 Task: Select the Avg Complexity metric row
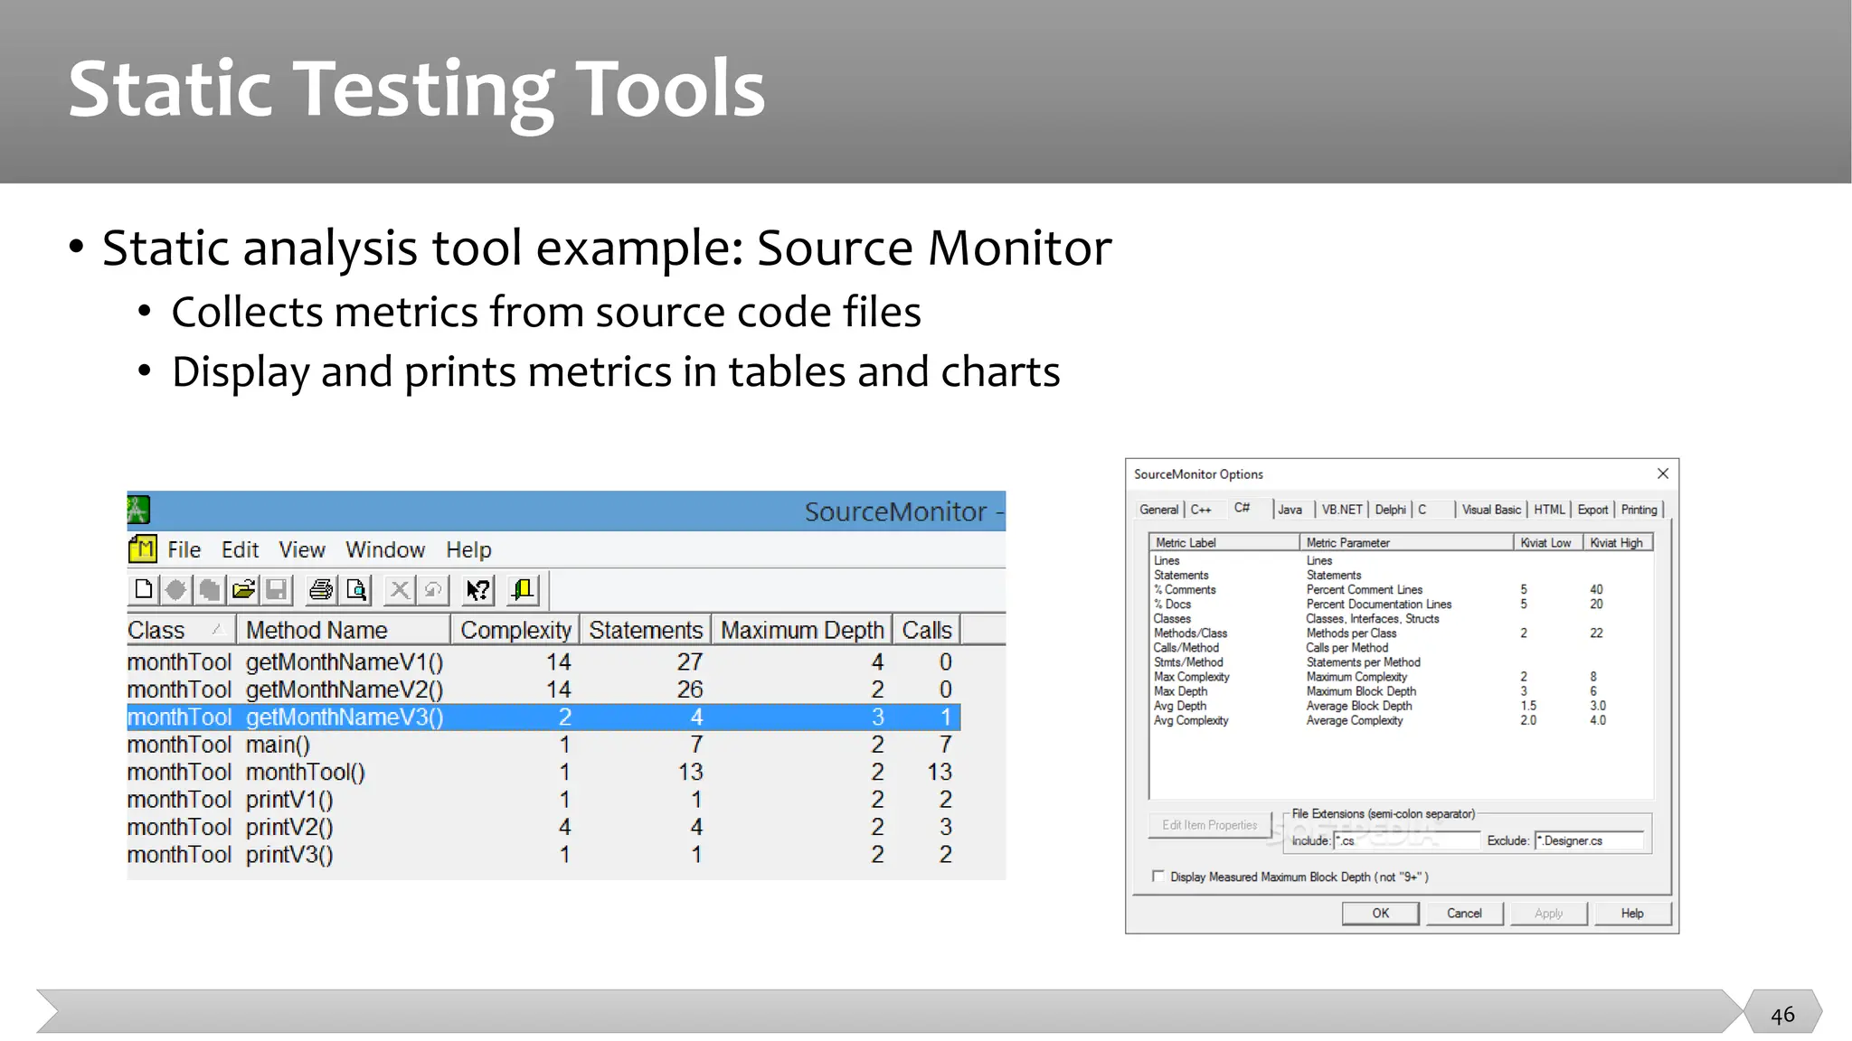click(1401, 720)
